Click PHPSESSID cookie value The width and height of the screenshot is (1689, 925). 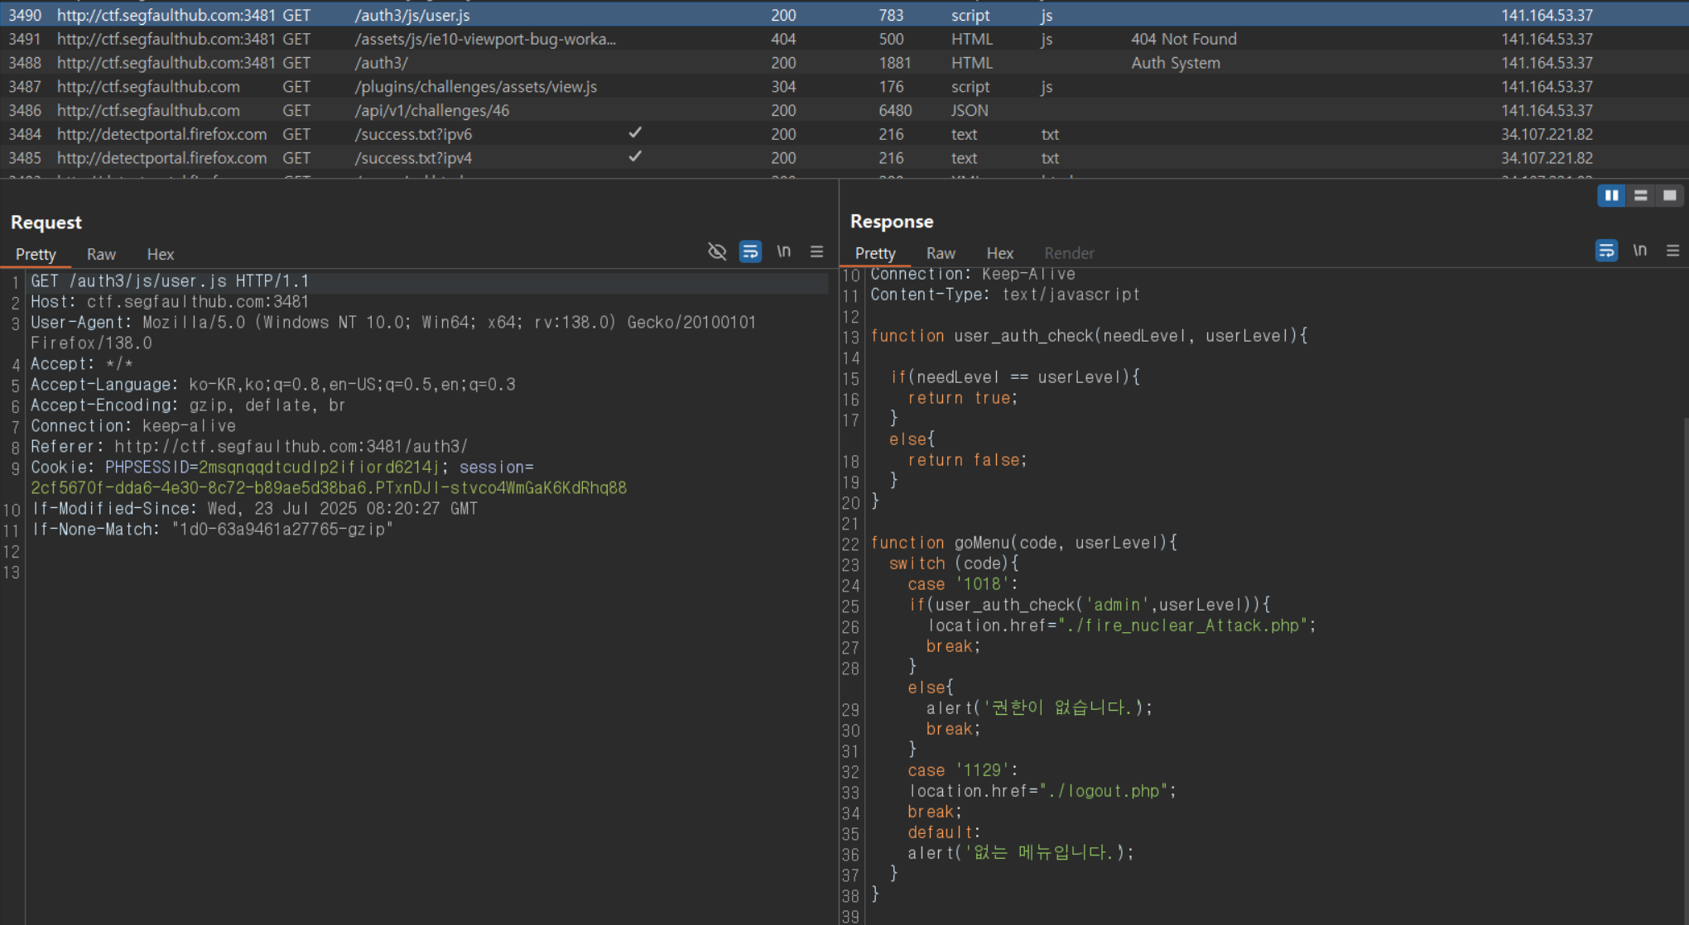point(318,467)
